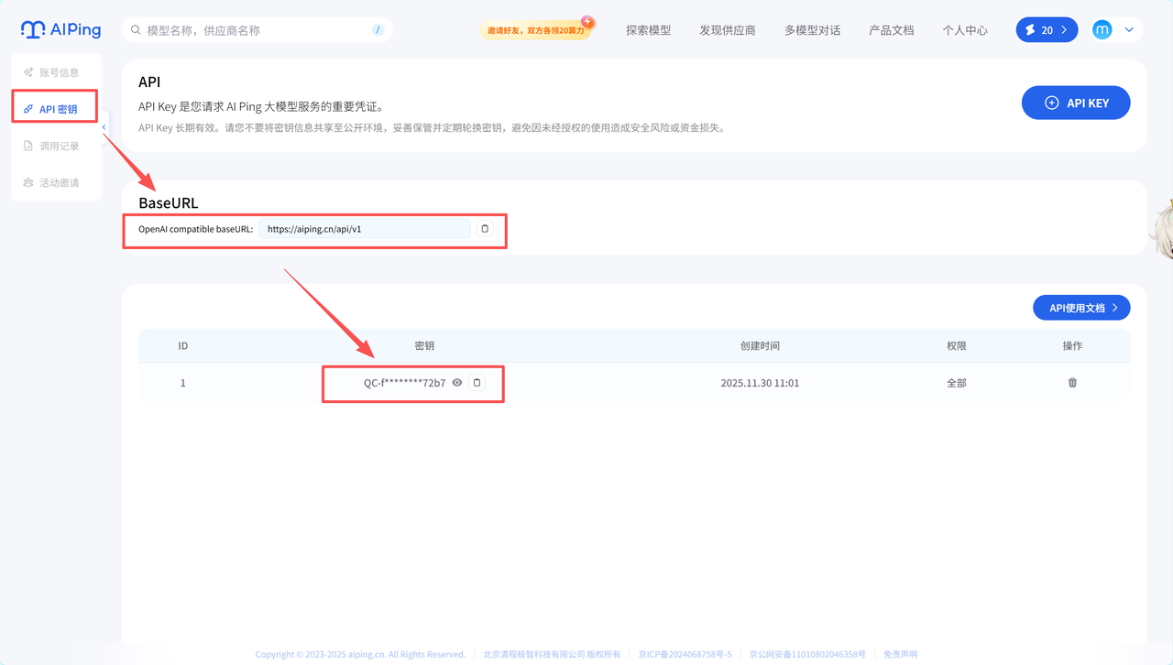Reveal the QC-f key with the eye icon

click(x=457, y=383)
